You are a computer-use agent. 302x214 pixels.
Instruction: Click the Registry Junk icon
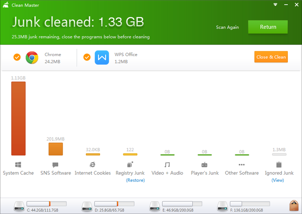click(130, 164)
